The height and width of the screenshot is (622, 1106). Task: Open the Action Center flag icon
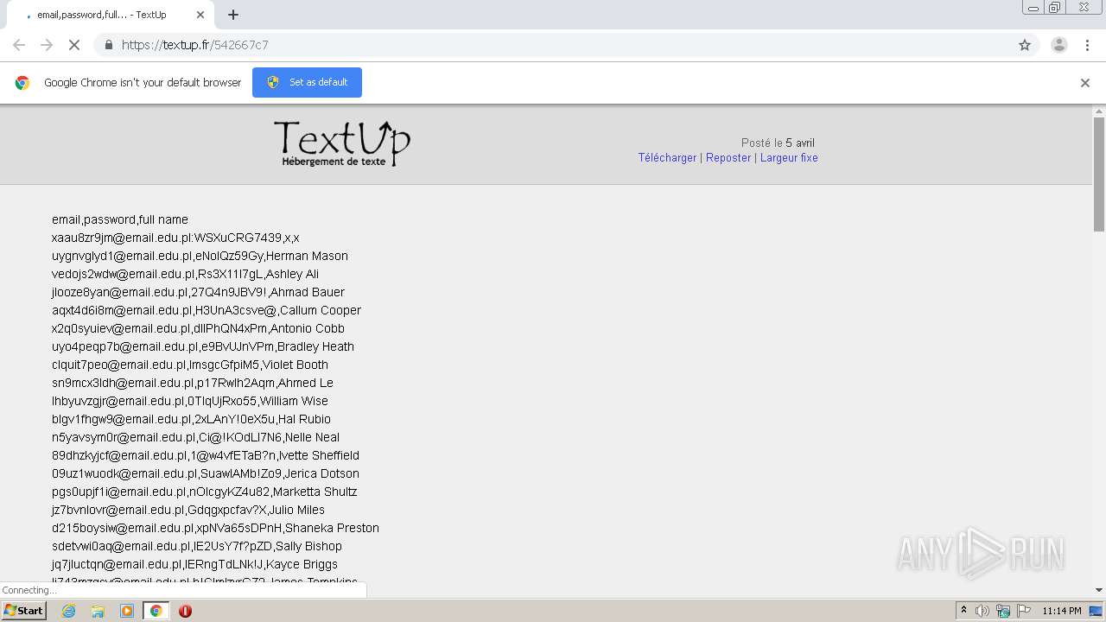1023,611
